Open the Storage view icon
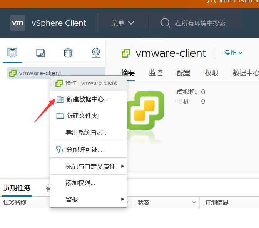259x228 pixels. pyautogui.click(x=68, y=53)
